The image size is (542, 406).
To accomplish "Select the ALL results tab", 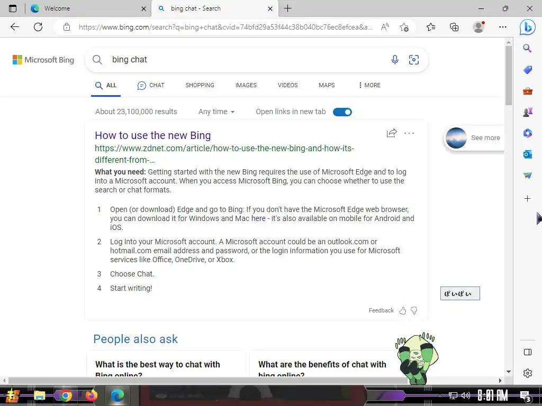I will (x=106, y=85).
